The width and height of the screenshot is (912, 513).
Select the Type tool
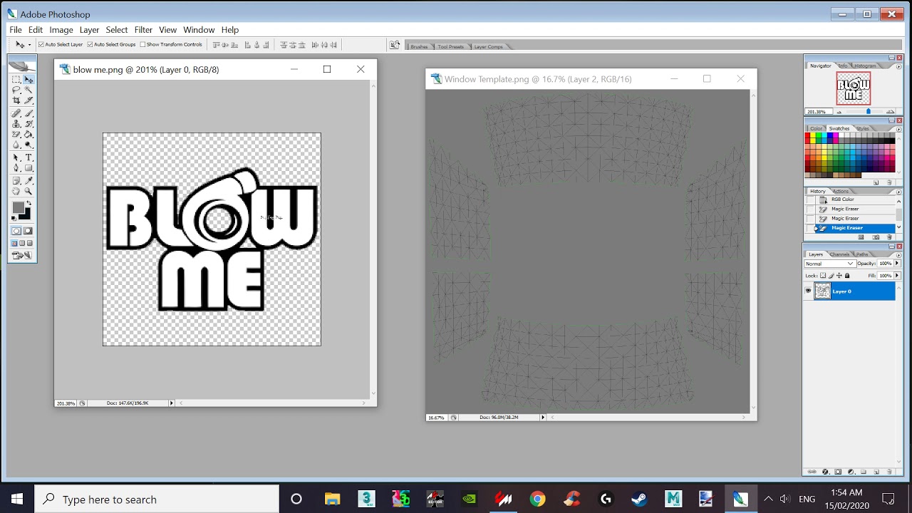(x=28, y=157)
